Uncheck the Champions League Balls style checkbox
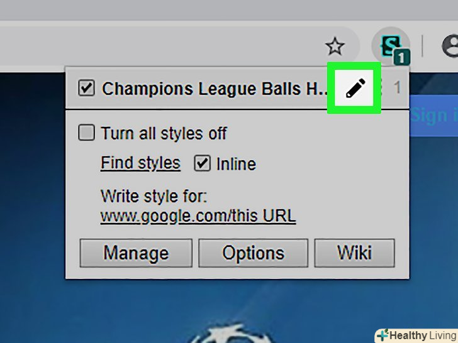 (86, 88)
